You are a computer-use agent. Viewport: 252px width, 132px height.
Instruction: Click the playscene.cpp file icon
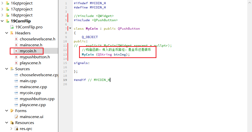[x=16, y=105]
